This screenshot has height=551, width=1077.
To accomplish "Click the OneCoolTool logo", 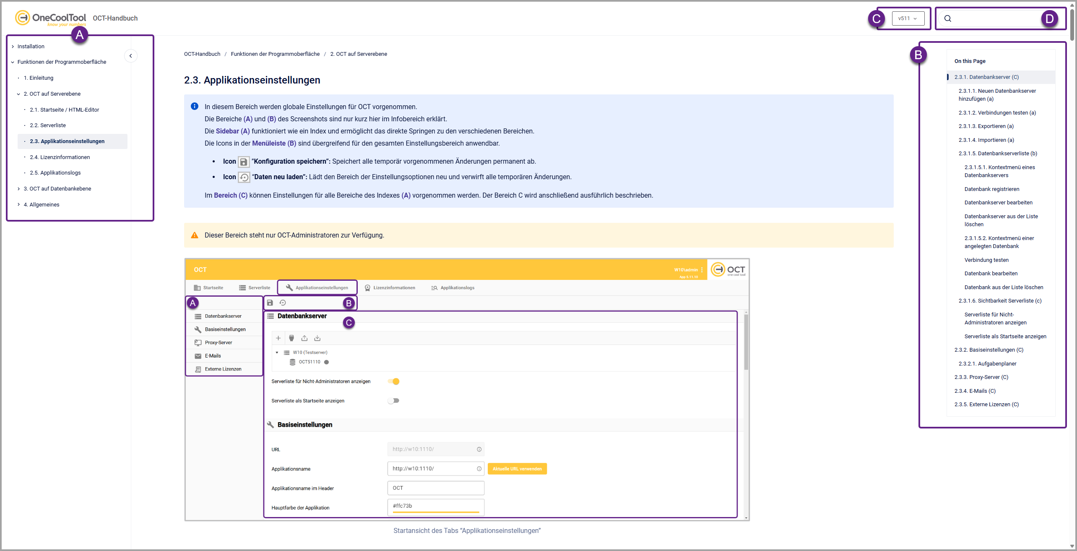I will 50,18.
